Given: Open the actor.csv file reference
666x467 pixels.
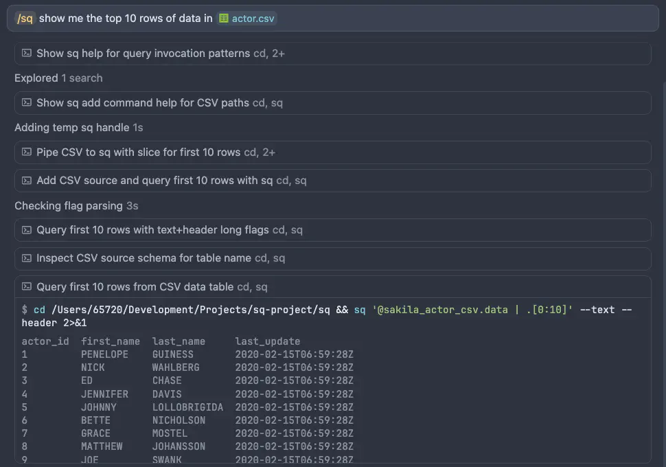Looking at the screenshot, I should tap(253, 19).
